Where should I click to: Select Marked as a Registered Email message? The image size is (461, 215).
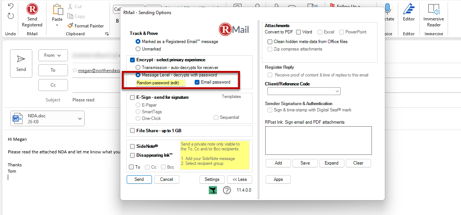138,42
